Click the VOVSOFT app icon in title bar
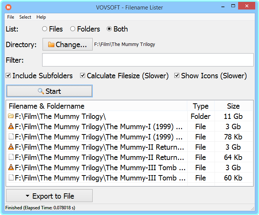Viewport: 259px width, 215px height. click(x=8, y=7)
